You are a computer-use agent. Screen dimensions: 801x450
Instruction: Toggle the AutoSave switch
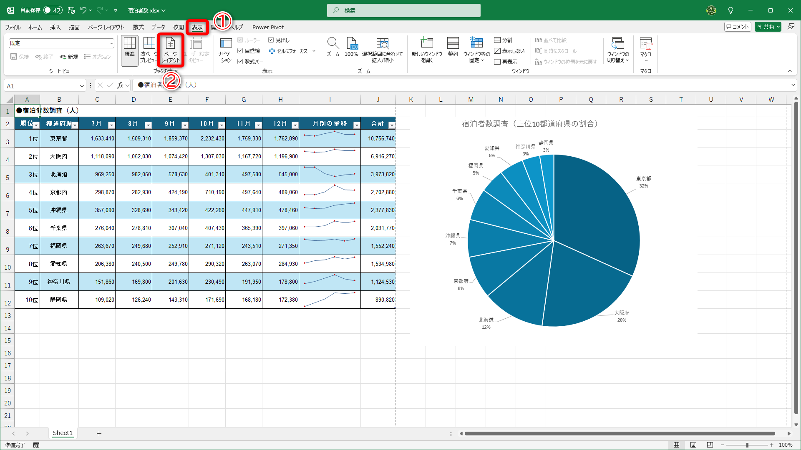(53, 10)
